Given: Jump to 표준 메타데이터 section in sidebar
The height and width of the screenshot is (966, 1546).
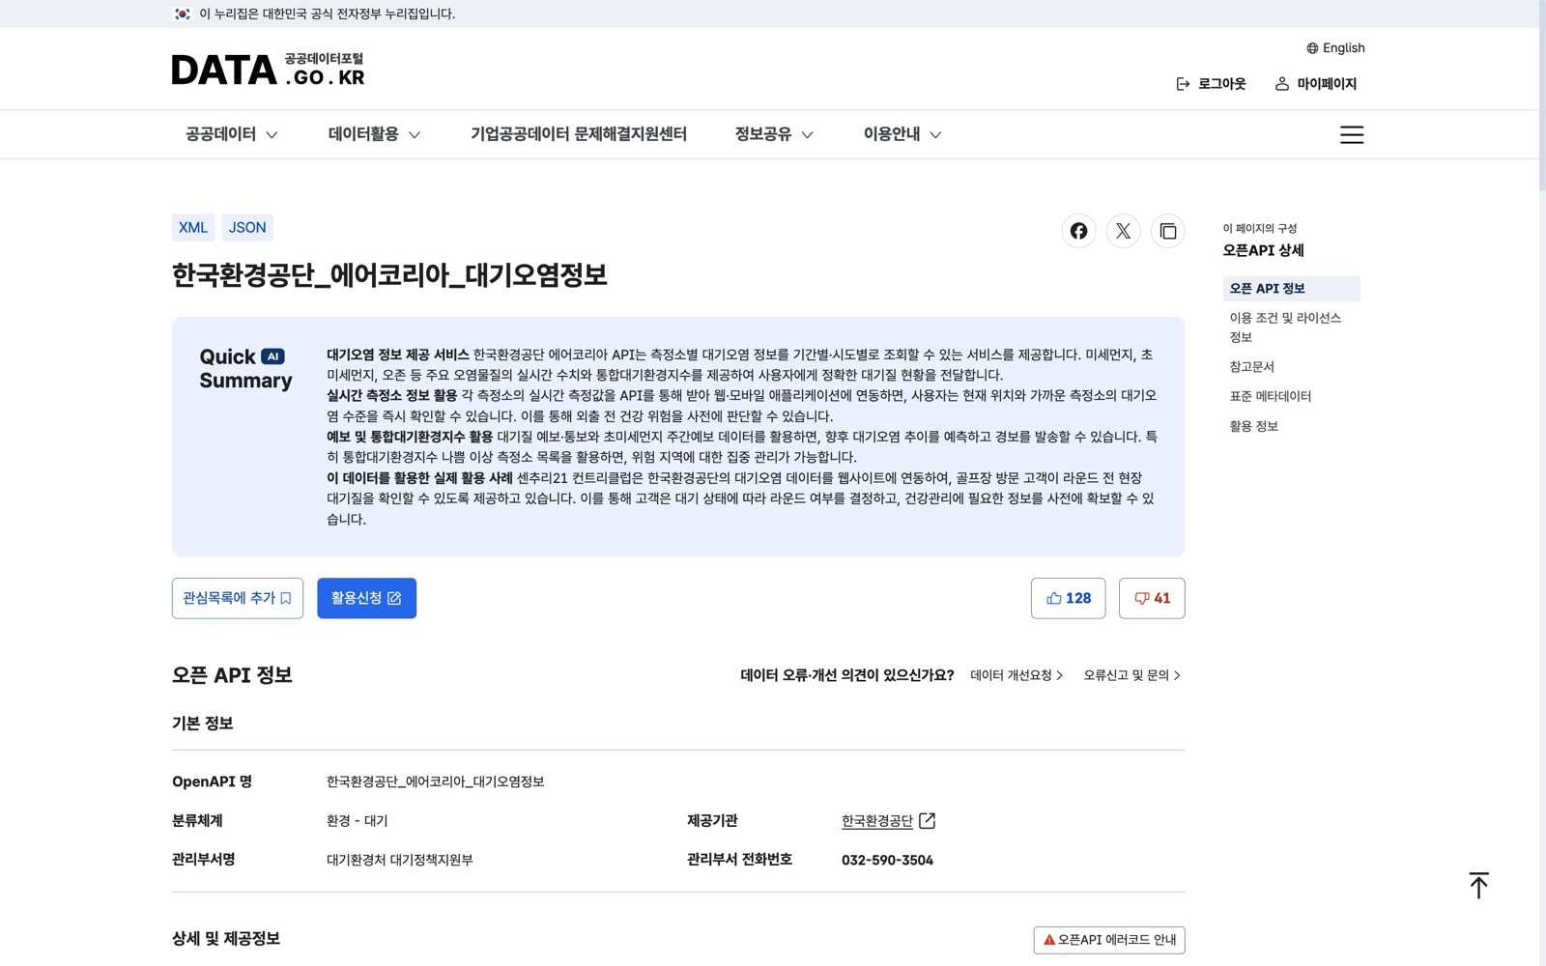Looking at the screenshot, I should [1271, 396].
